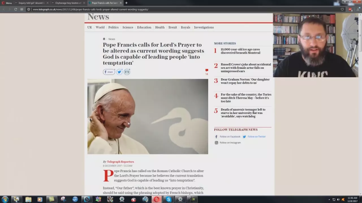The image size is (362, 203).
Task: Click the telegraph.co.uk address bar
Action: coord(185,9)
